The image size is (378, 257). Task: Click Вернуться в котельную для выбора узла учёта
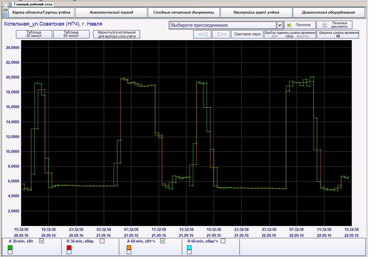(x=117, y=34)
